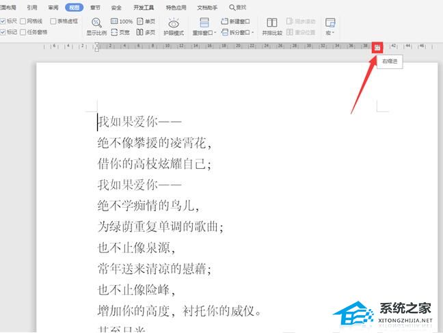443x333 pixels.
Task: Select the 视图 view tab
Action: tap(74, 8)
